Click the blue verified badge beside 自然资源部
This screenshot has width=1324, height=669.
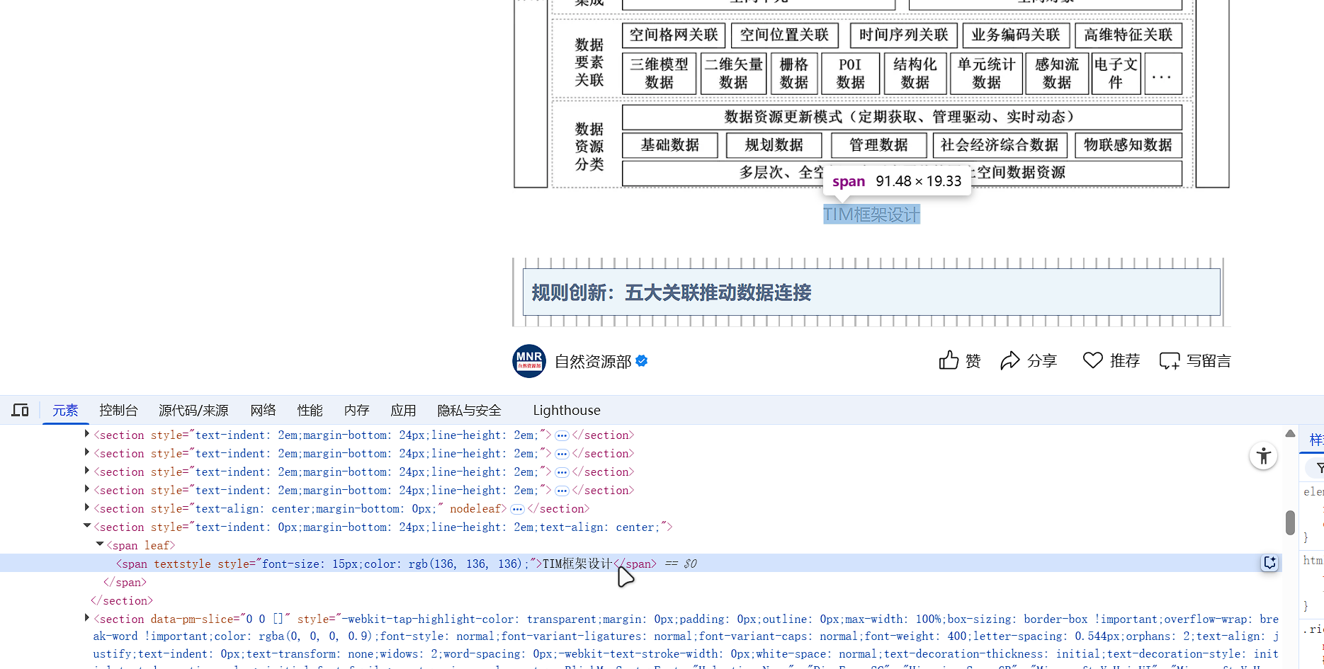click(x=642, y=361)
